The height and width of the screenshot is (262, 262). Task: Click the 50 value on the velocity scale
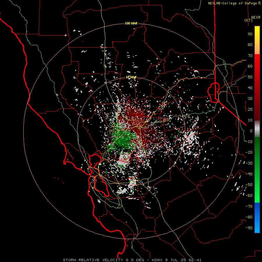[x=250, y=77]
